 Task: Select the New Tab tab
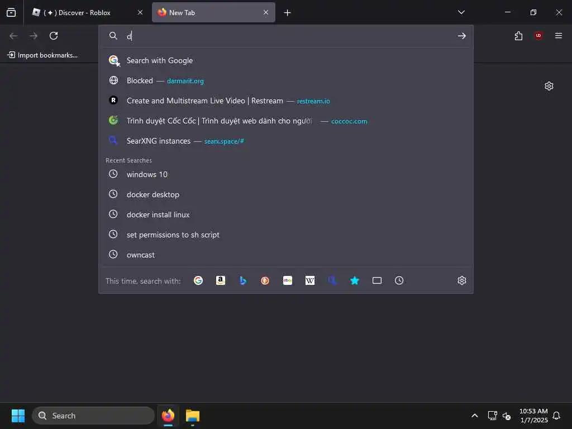(x=213, y=12)
